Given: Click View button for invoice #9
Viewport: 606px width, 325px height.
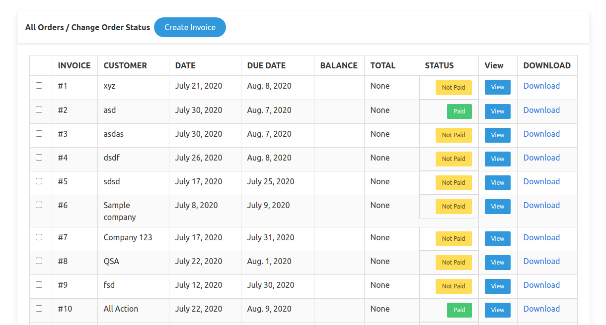Looking at the screenshot, I should tap(497, 286).
